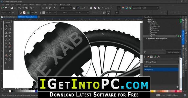
Task: Switch to Welcome Screen tab
Action: (x=9, y=17)
